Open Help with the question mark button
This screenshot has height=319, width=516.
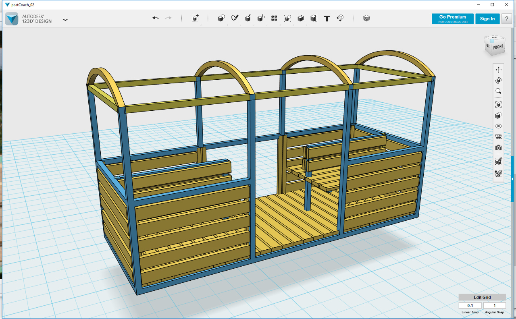(507, 19)
